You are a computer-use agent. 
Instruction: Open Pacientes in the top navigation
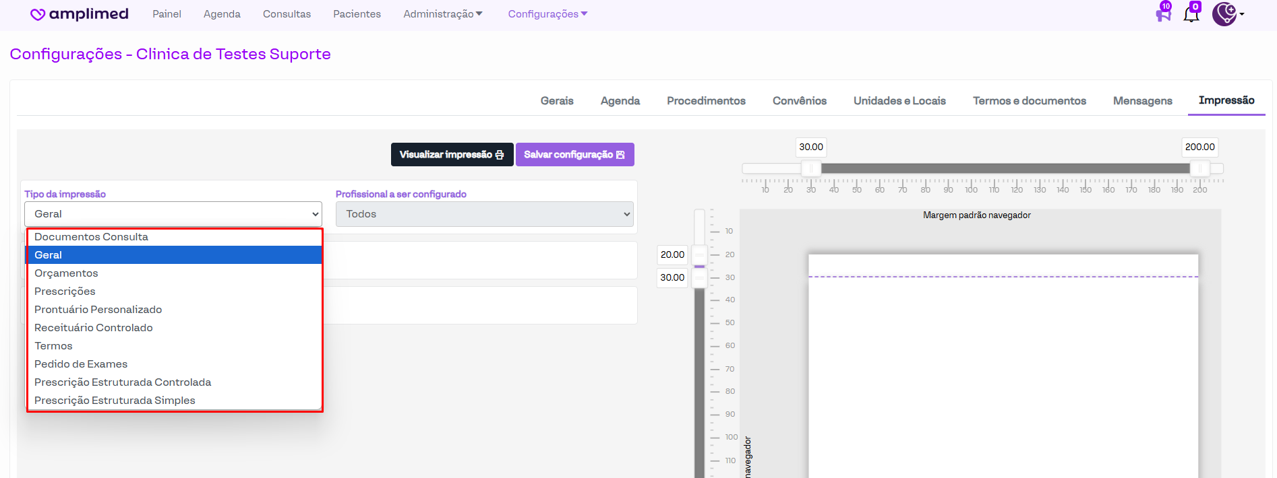click(x=357, y=14)
